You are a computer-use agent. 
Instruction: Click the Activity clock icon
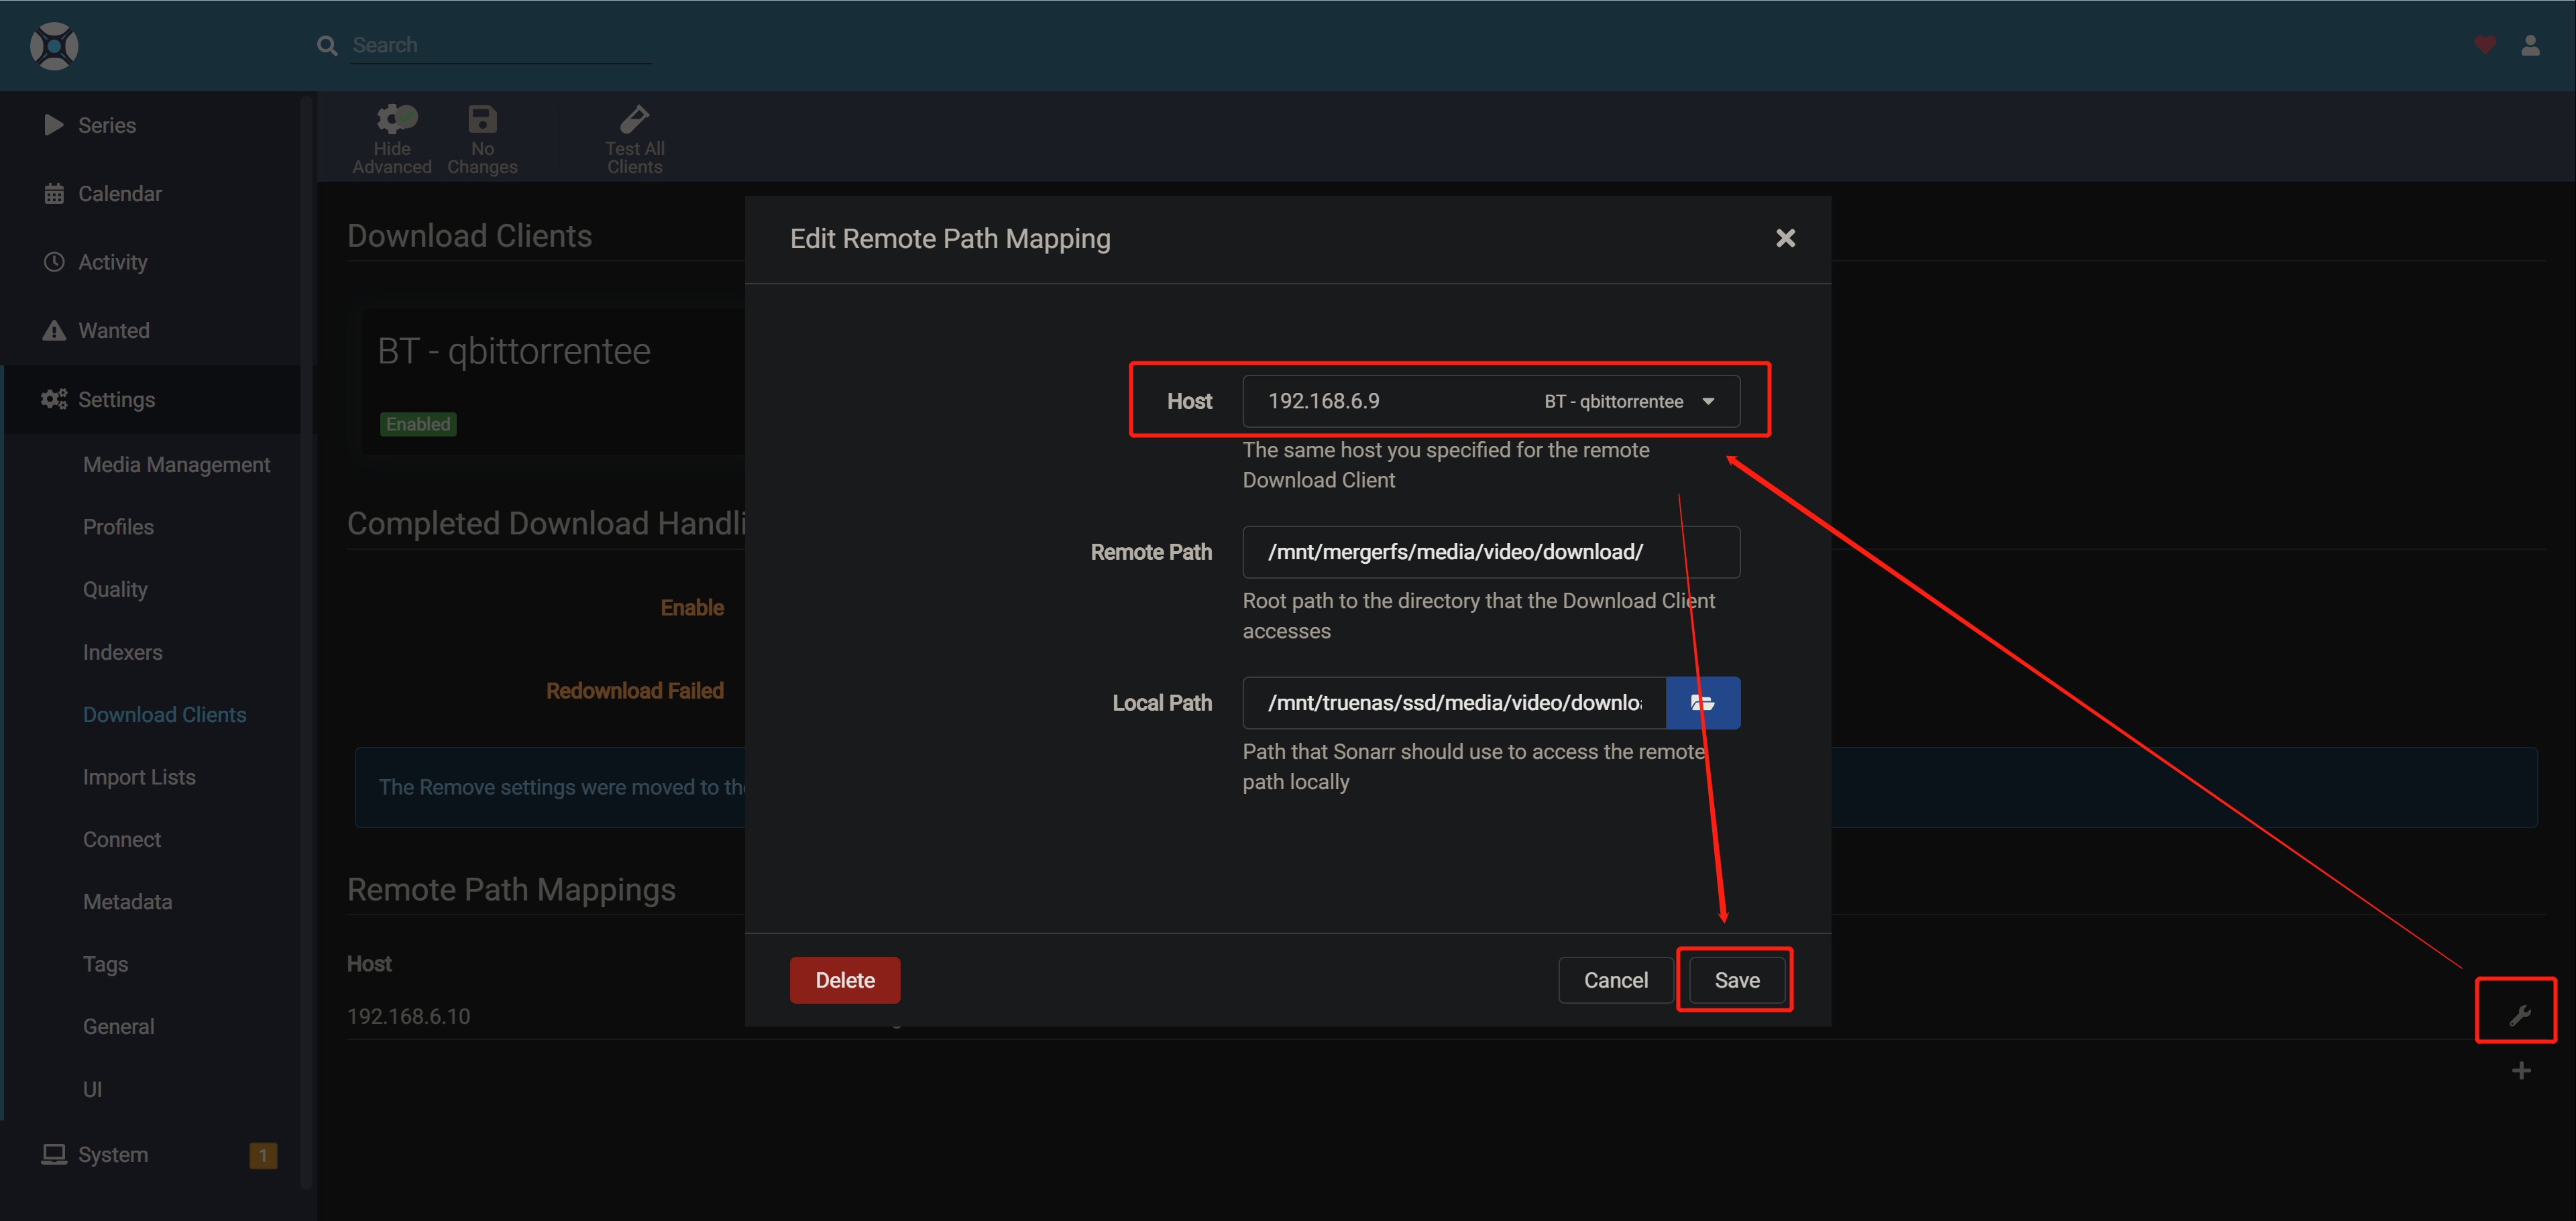55,261
